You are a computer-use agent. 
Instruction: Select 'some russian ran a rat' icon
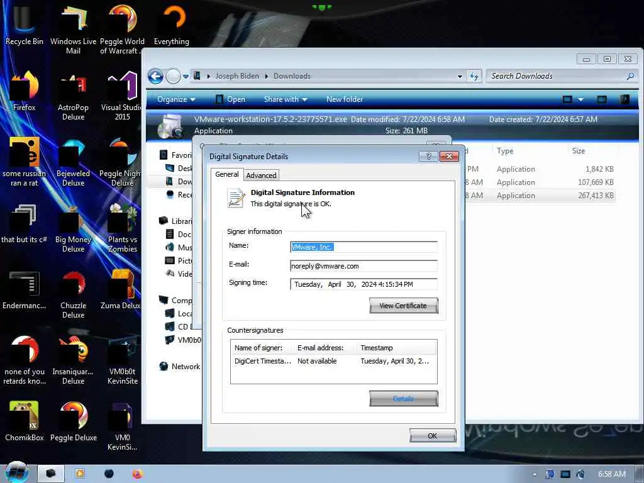tap(24, 162)
